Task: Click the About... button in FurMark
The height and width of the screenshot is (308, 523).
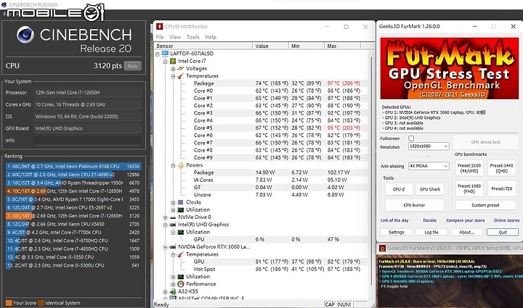Action: pyautogui.click(x=466, y=232)
